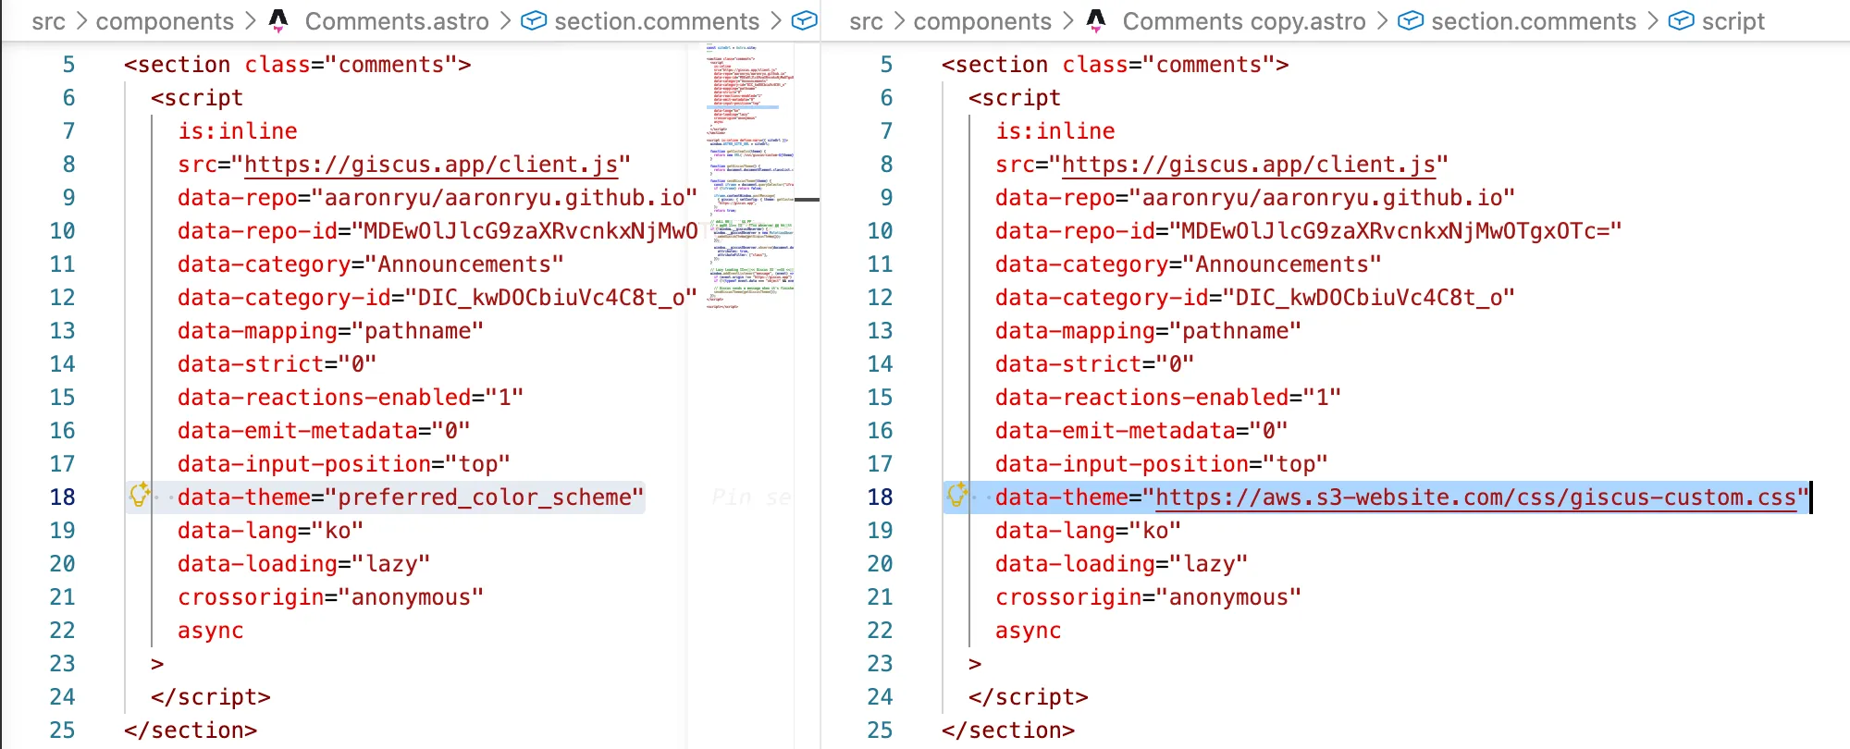Click data-strict="0" in Comments.astro
1850x749 pixels.
coord(277,364)
